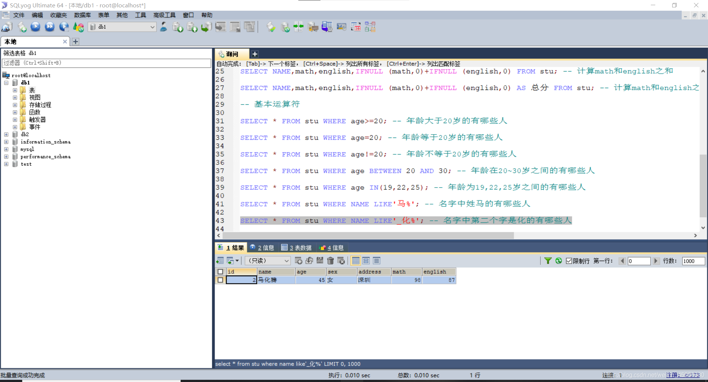Click the execute all queries icon

pyautogui.click(x=49, y=27)
